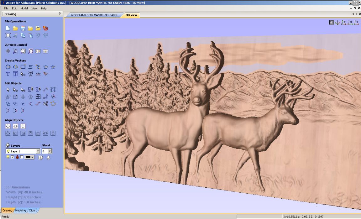361x219 pixels.
Task: Open the Layer 1 dropdown
Action: tap(38, 151)
